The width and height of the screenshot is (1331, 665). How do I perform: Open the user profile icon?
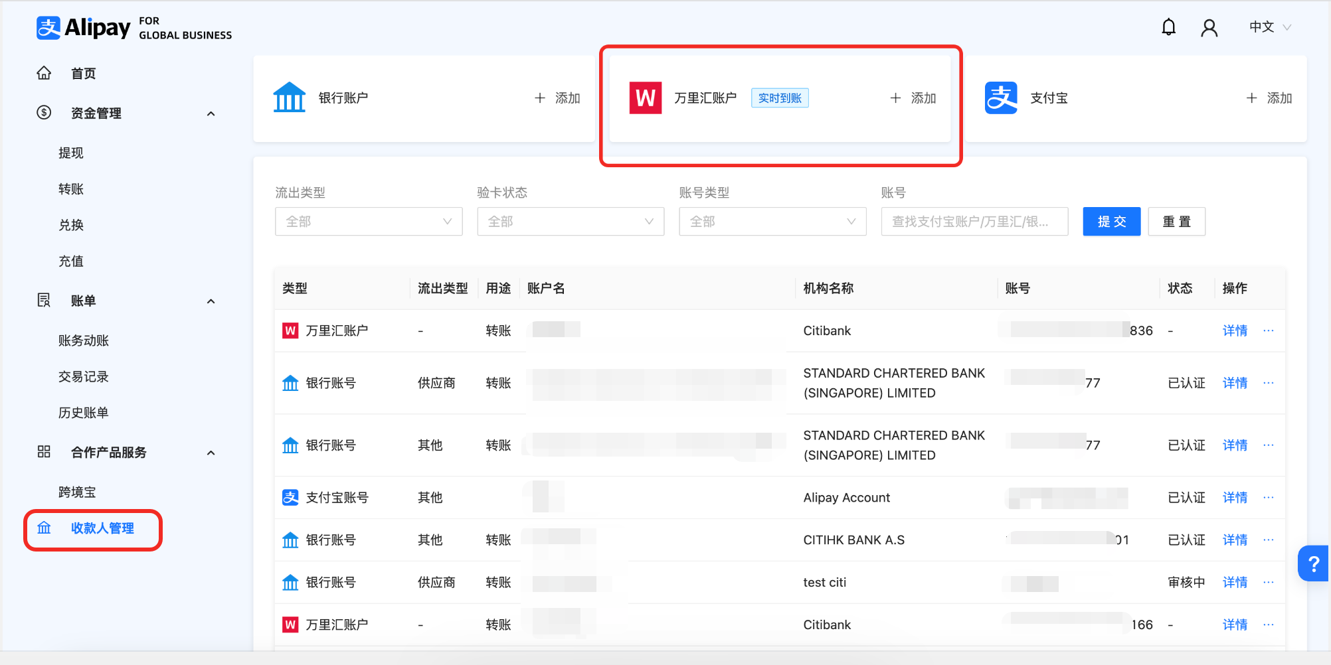[x=1209, y=27]
